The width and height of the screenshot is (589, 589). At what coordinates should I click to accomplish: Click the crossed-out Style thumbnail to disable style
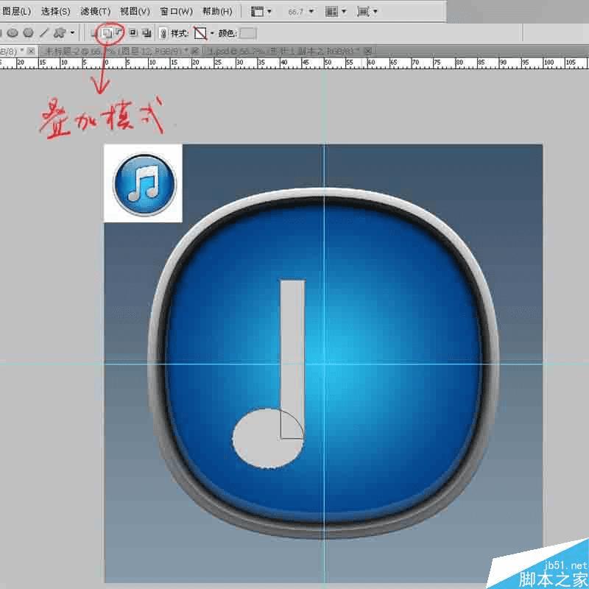200,33
